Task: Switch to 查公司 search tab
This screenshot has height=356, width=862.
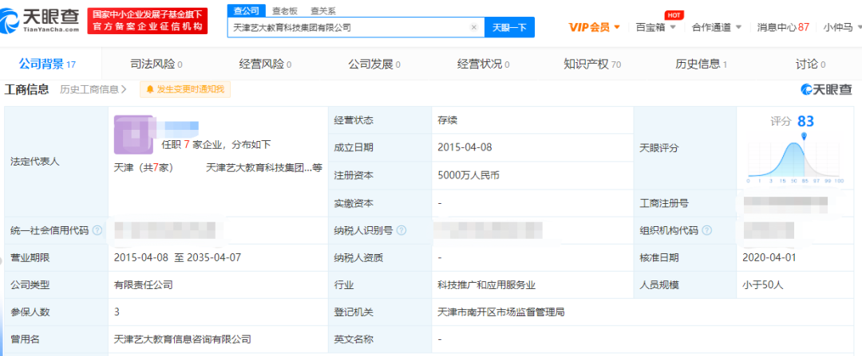Action: 246,10
